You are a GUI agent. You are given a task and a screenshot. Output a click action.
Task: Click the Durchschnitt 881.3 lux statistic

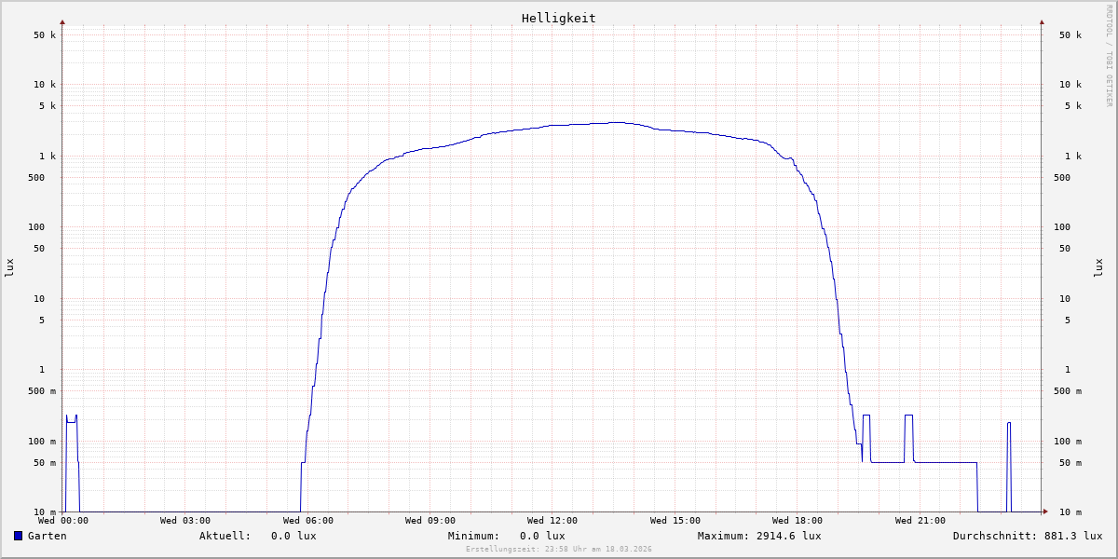click(1027, 536)
